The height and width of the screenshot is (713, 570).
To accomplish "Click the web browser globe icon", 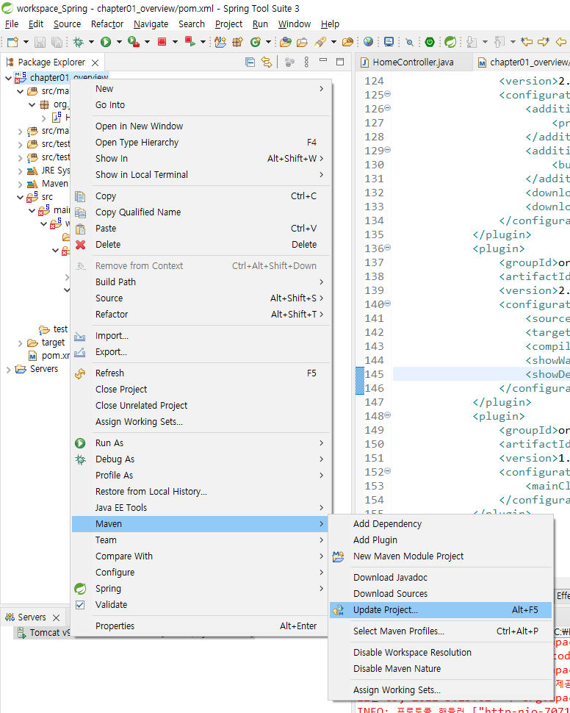I will [369, 42].
